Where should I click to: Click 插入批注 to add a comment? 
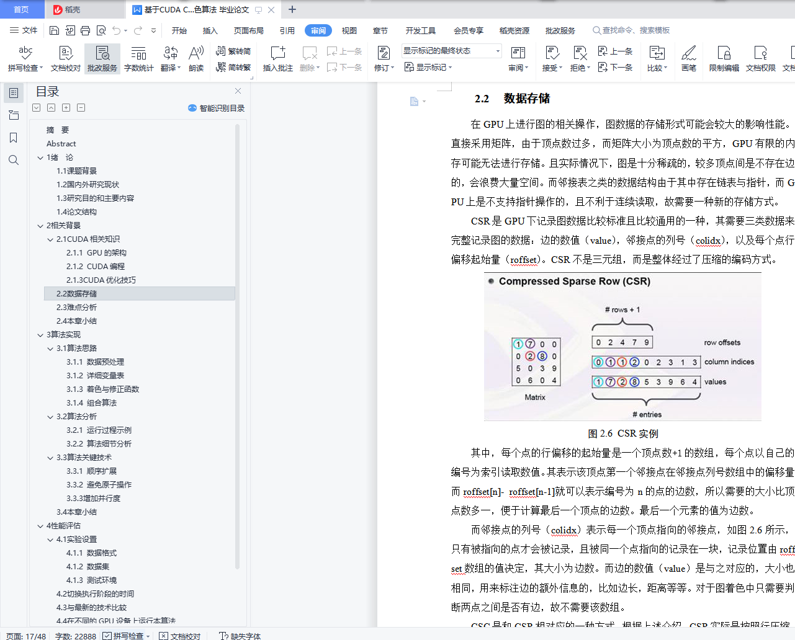pos(278,59)
